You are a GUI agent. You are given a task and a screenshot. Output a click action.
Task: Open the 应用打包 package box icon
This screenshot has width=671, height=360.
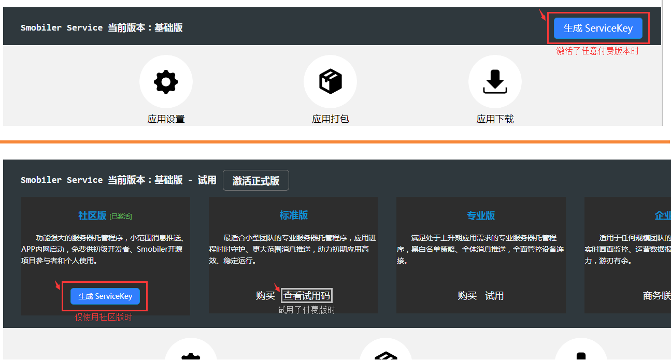[x=330, y=82]
